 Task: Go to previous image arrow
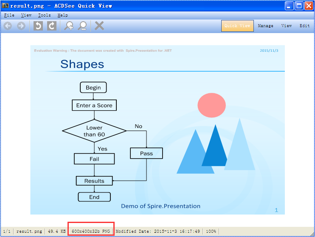[8, 26]
